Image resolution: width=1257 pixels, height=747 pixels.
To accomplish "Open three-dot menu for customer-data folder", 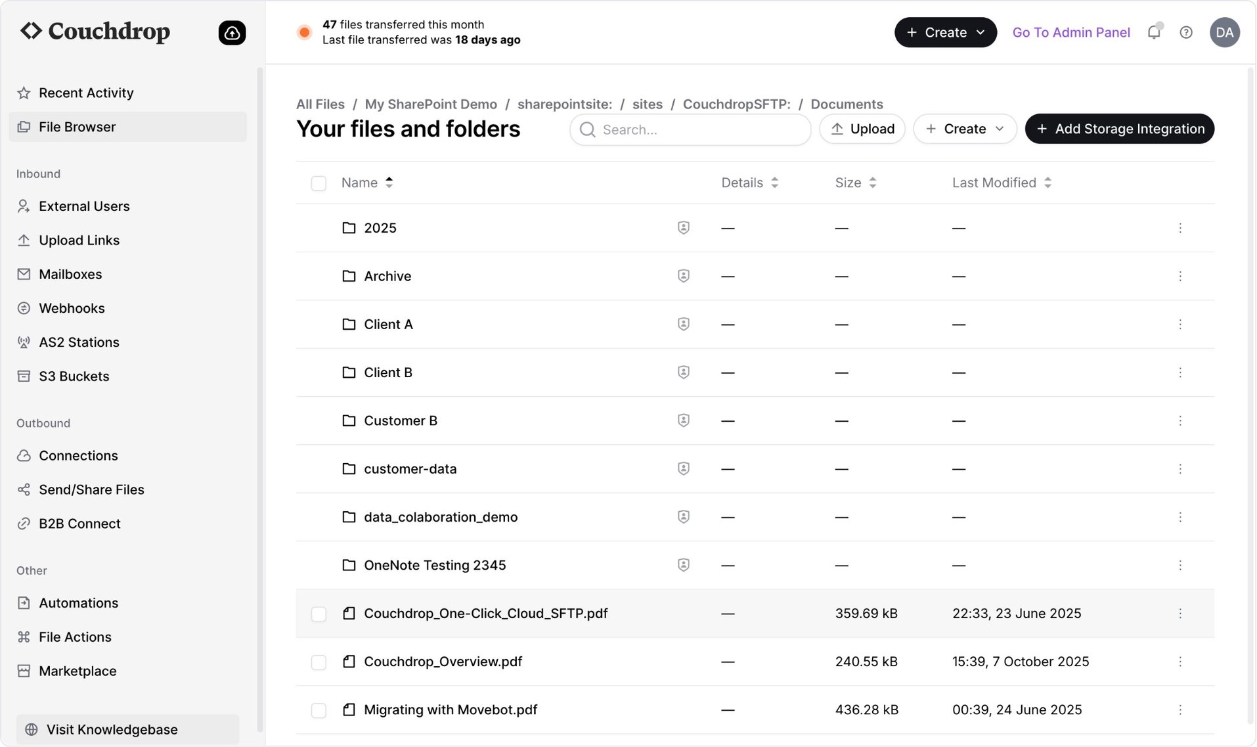I will (x=1180, y=469).
